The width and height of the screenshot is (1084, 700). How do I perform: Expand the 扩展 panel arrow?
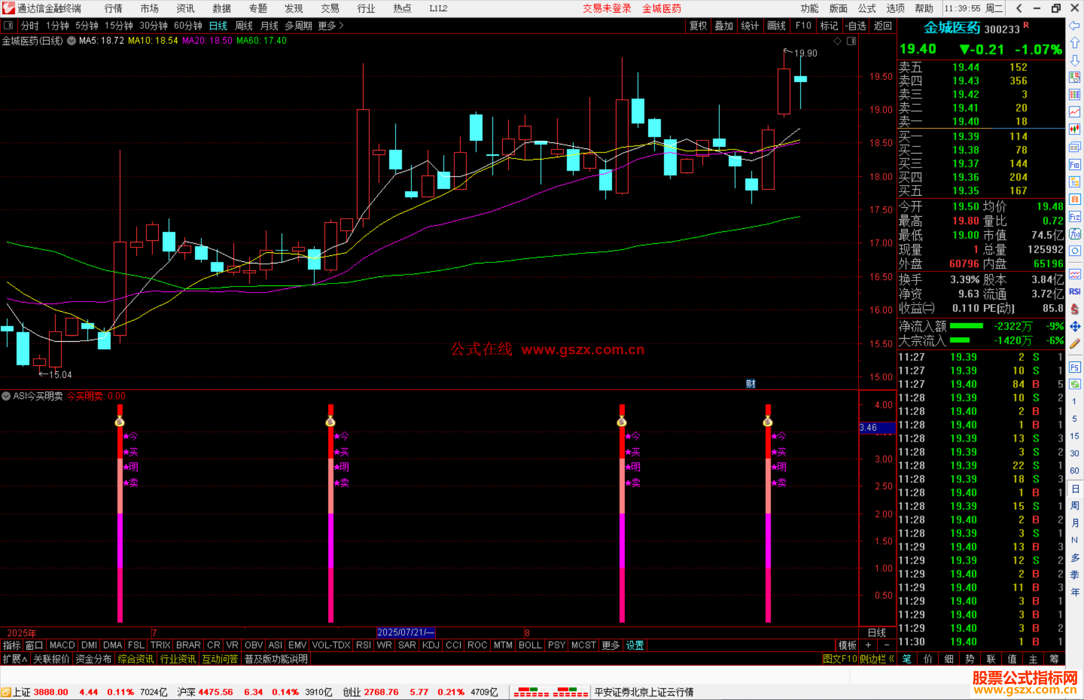[15, 659]
